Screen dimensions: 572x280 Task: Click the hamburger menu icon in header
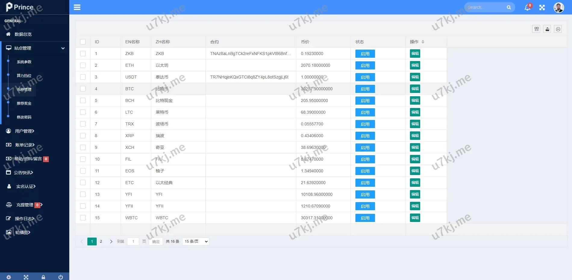pyautogui.click(x=77, y=7)
